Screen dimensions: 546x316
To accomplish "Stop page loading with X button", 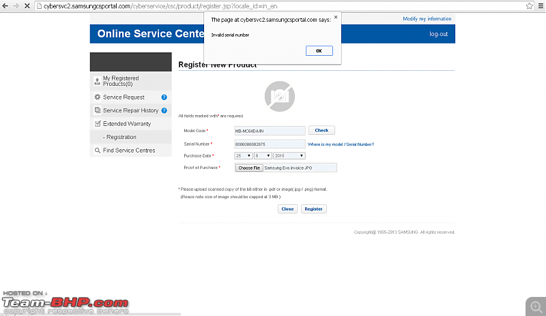I will coord(27,6).
